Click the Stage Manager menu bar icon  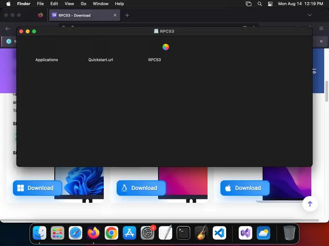pyautogui.click(x=248, y=4)
